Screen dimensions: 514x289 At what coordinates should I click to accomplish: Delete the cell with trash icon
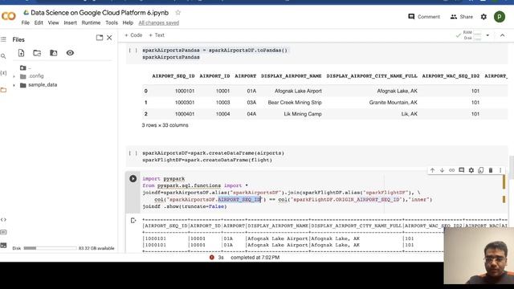tap(491, 170)
